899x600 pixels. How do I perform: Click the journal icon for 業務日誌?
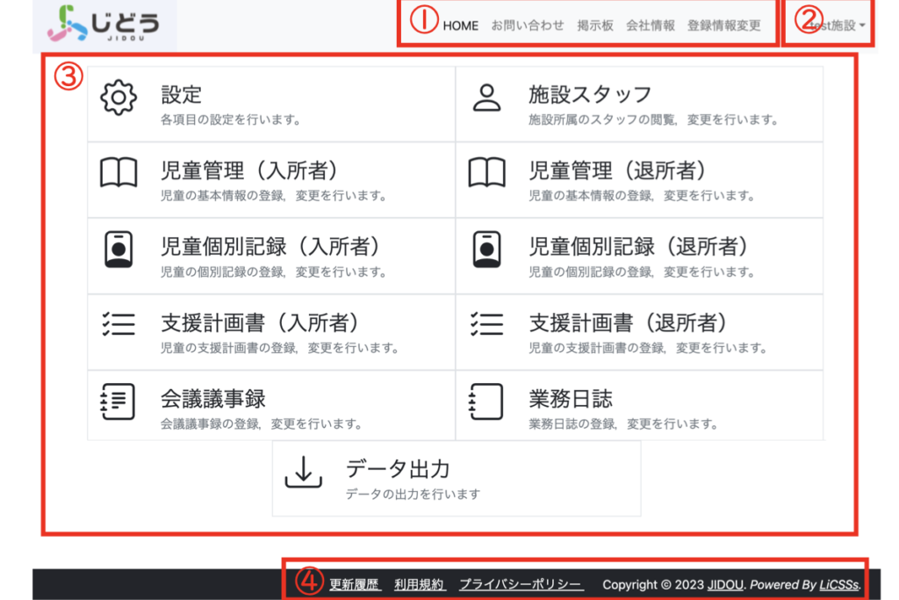[x=486, y=401]
